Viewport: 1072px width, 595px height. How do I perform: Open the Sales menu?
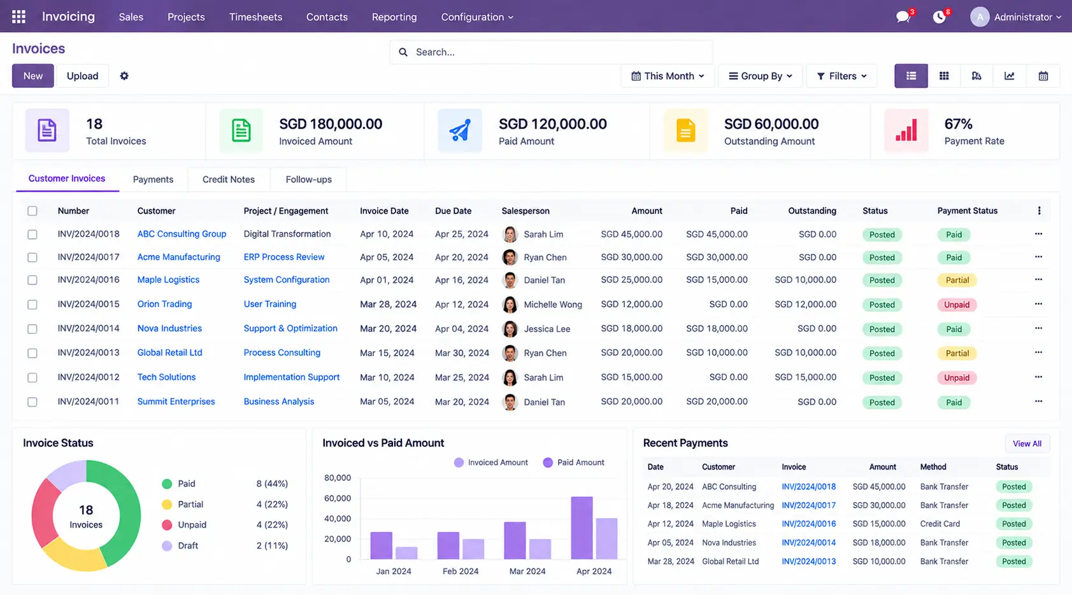point(131,17)
